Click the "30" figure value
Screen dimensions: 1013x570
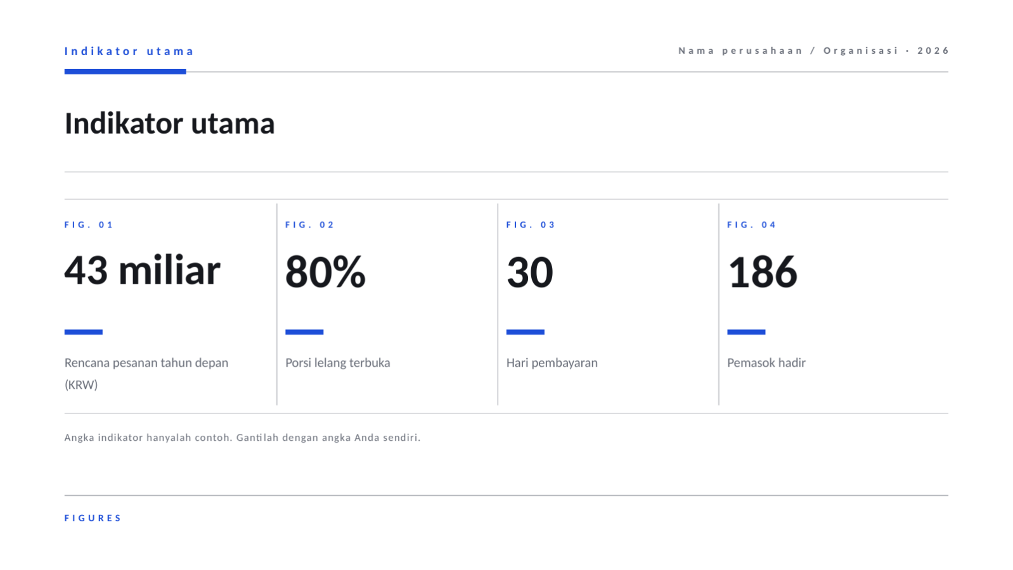coord(530,272)
